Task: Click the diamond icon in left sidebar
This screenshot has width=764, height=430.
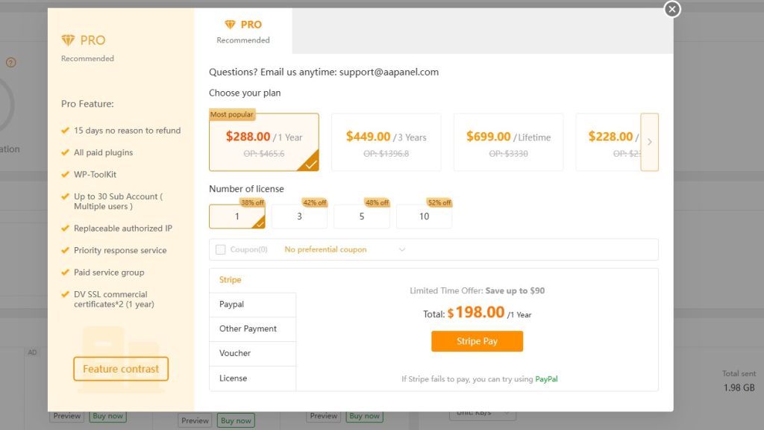Action: pyautogui.click(x=68, y=40)
